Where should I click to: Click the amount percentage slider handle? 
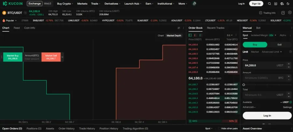click(244, 85)
